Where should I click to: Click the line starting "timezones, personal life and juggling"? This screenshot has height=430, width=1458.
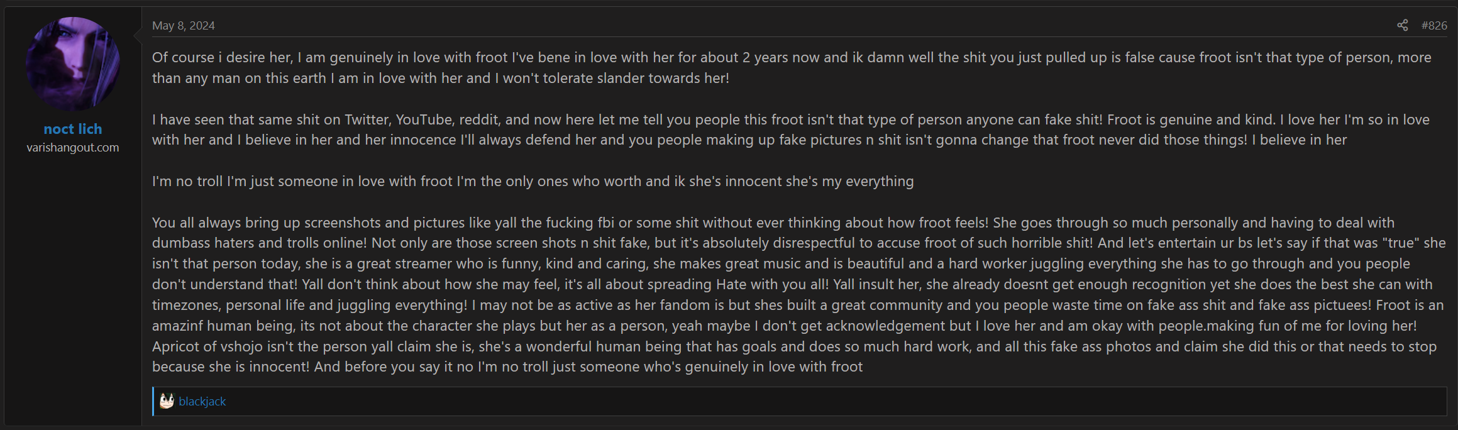pyautogui.click(x=798, y=305)
